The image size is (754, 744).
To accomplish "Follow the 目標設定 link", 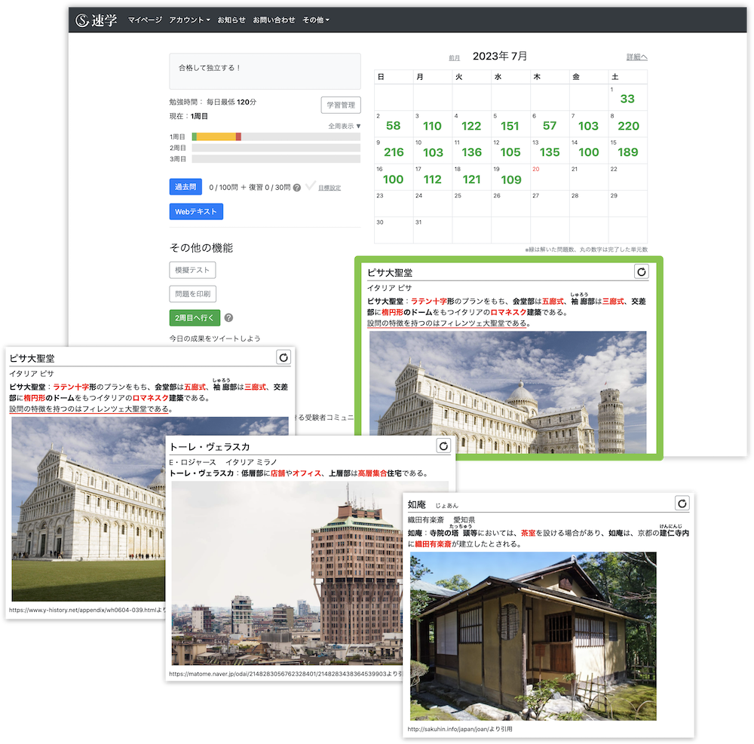I will coord(329,188).
